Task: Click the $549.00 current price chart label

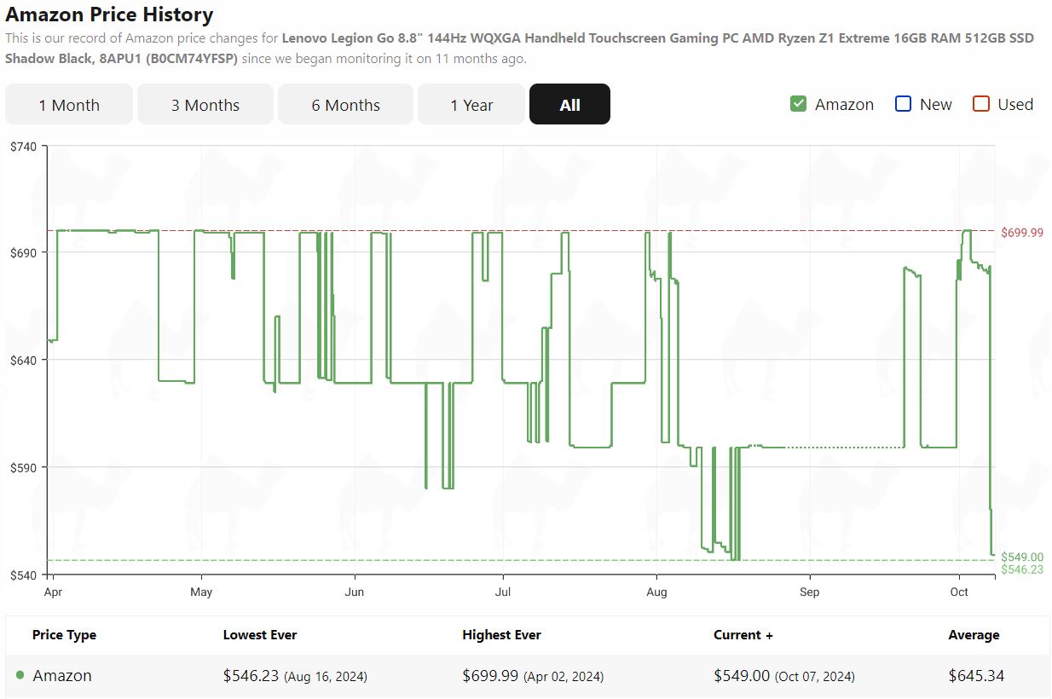Action: (1022, 557)
